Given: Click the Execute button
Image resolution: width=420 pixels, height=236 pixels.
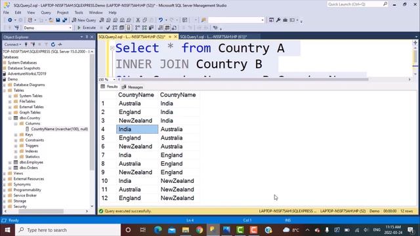Looking at the screenshot, I should [x=87, y=28].
